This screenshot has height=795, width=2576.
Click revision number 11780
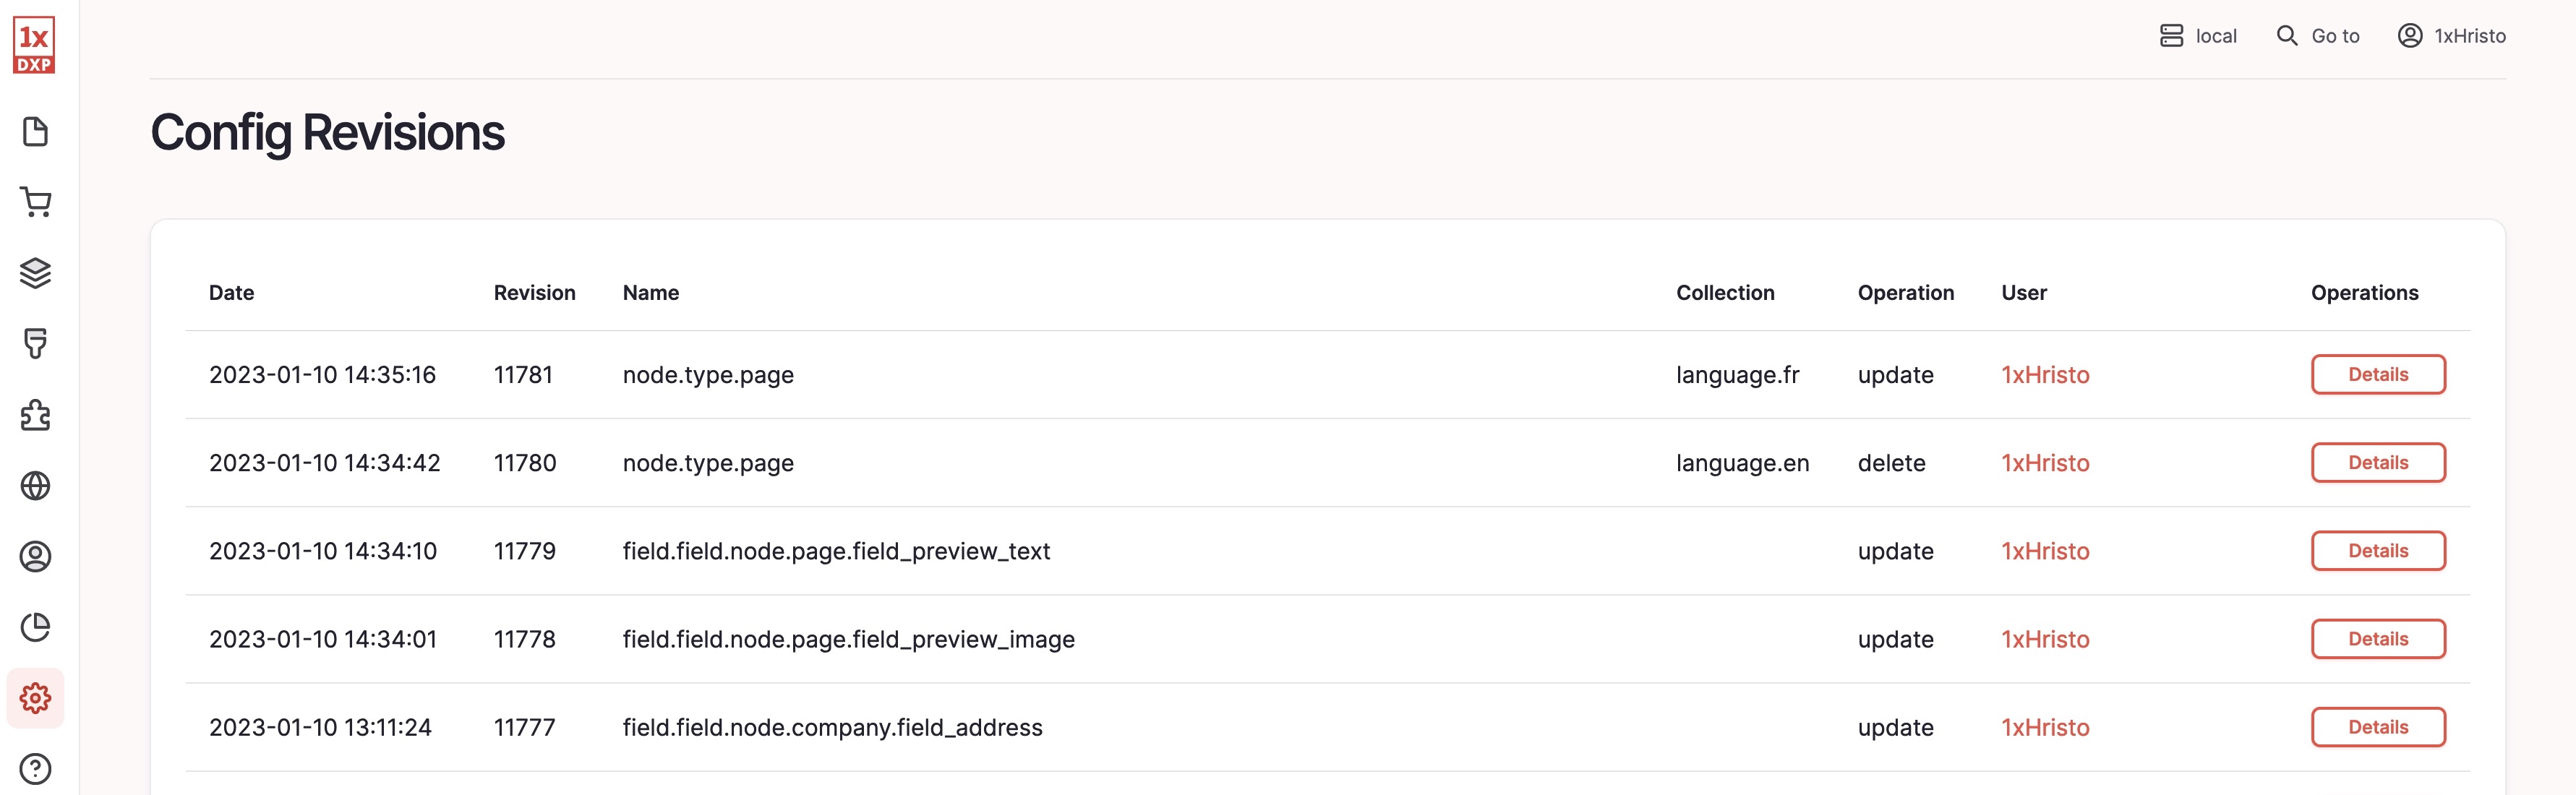pyautogui.click(x=525, y=463)
